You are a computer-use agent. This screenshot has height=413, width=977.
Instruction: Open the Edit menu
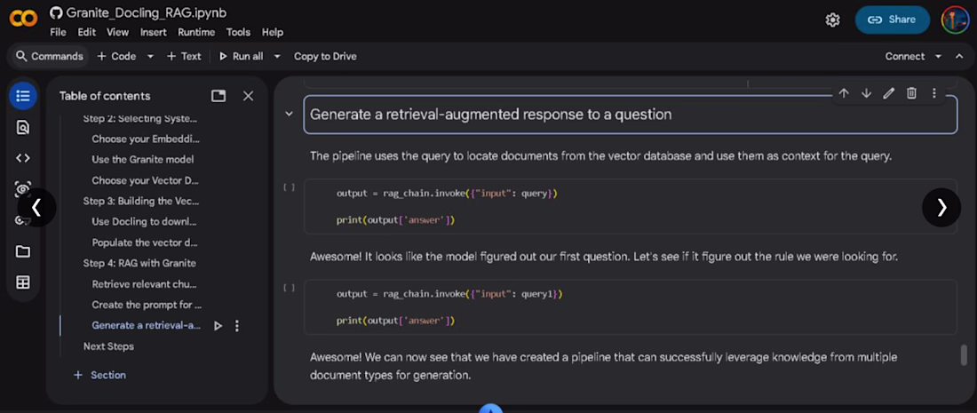[x=87, y=32]
